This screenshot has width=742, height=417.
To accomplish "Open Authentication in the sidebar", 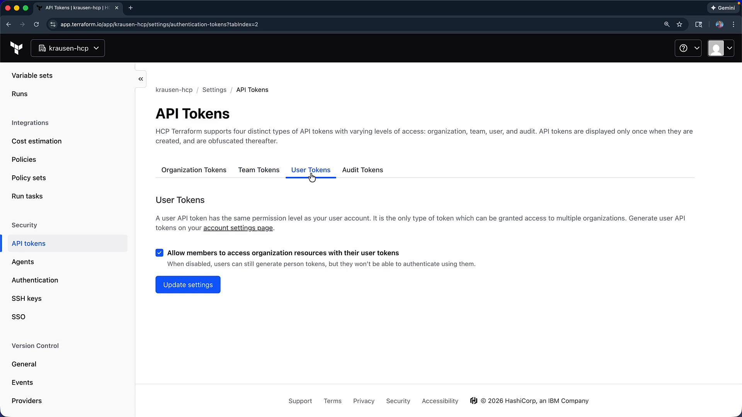I will 35,280.
